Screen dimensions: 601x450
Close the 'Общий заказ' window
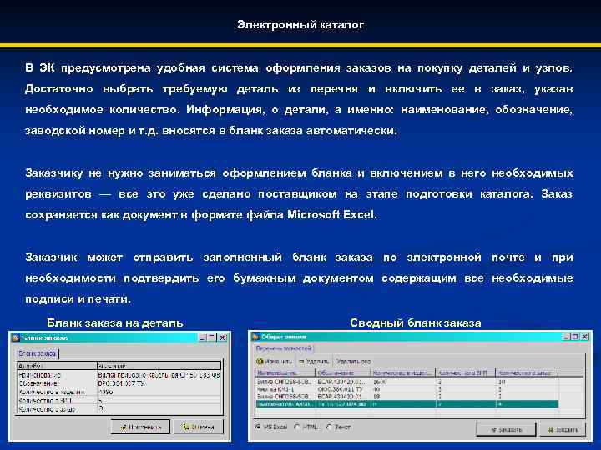point(584,337)
